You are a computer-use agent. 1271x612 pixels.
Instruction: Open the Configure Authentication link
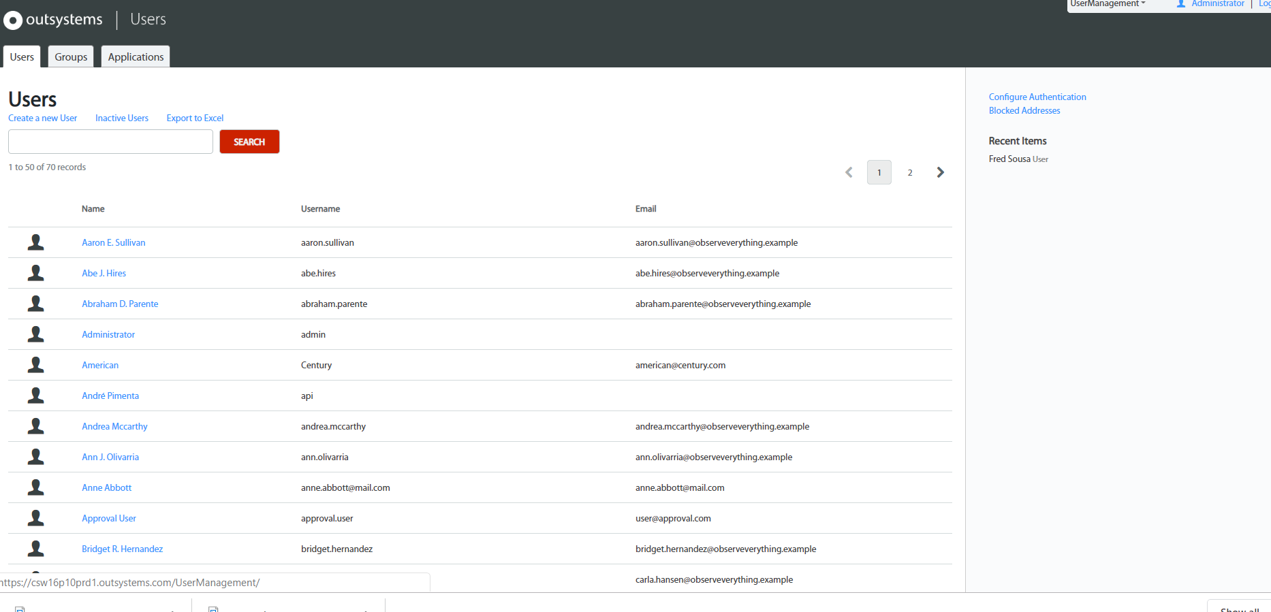[x=1037, y=97]
